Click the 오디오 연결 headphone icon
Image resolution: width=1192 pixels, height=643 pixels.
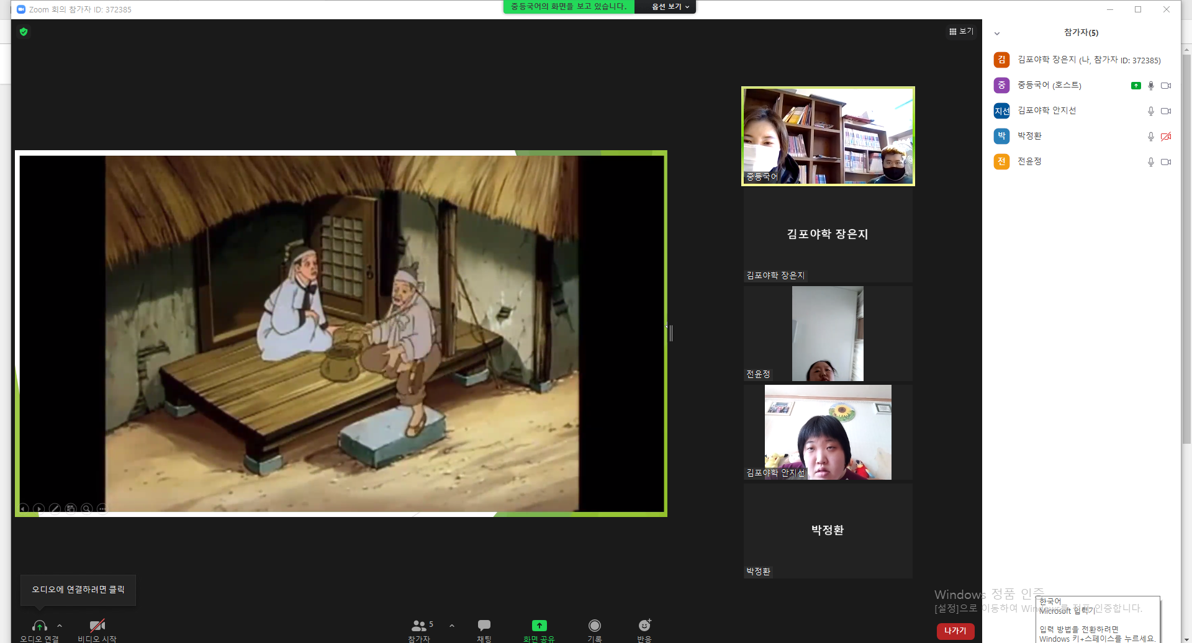click(40, 626)
